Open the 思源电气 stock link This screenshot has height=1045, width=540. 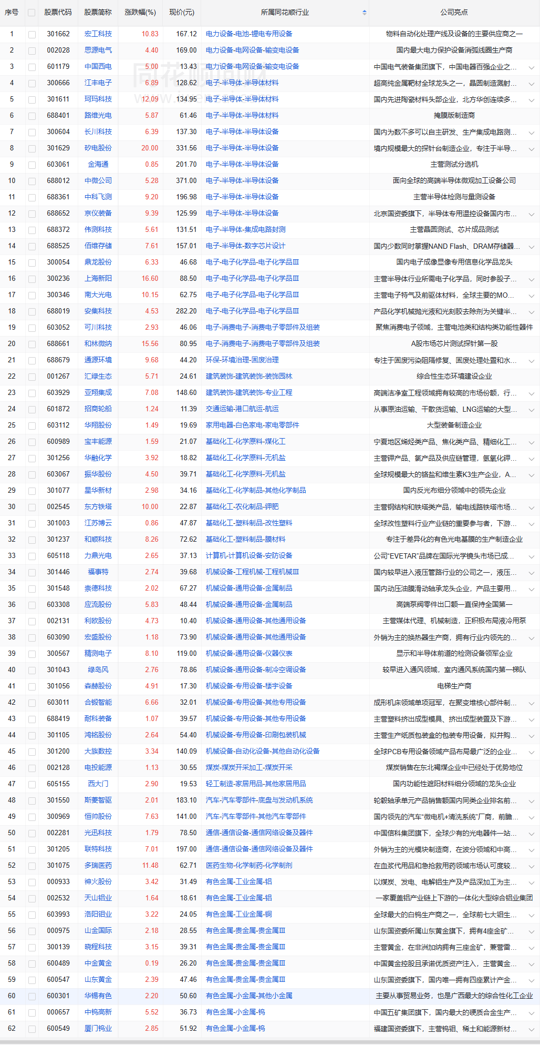tap(98, 50)
